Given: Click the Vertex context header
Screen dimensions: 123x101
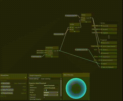Looking at the screenshot, I should point(102,23).
